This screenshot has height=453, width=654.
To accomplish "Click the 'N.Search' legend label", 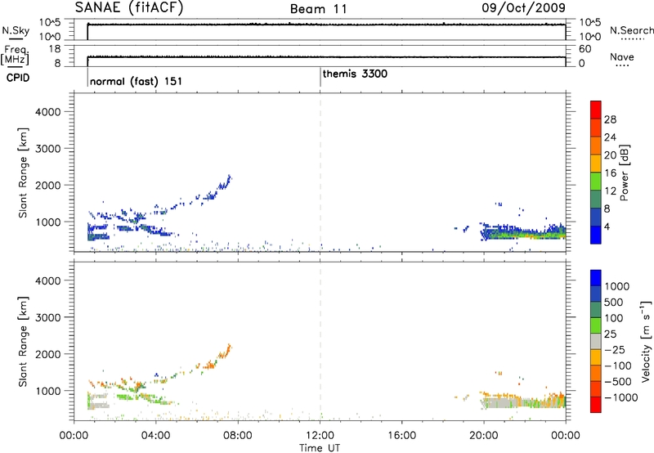I will click(631, 30).
